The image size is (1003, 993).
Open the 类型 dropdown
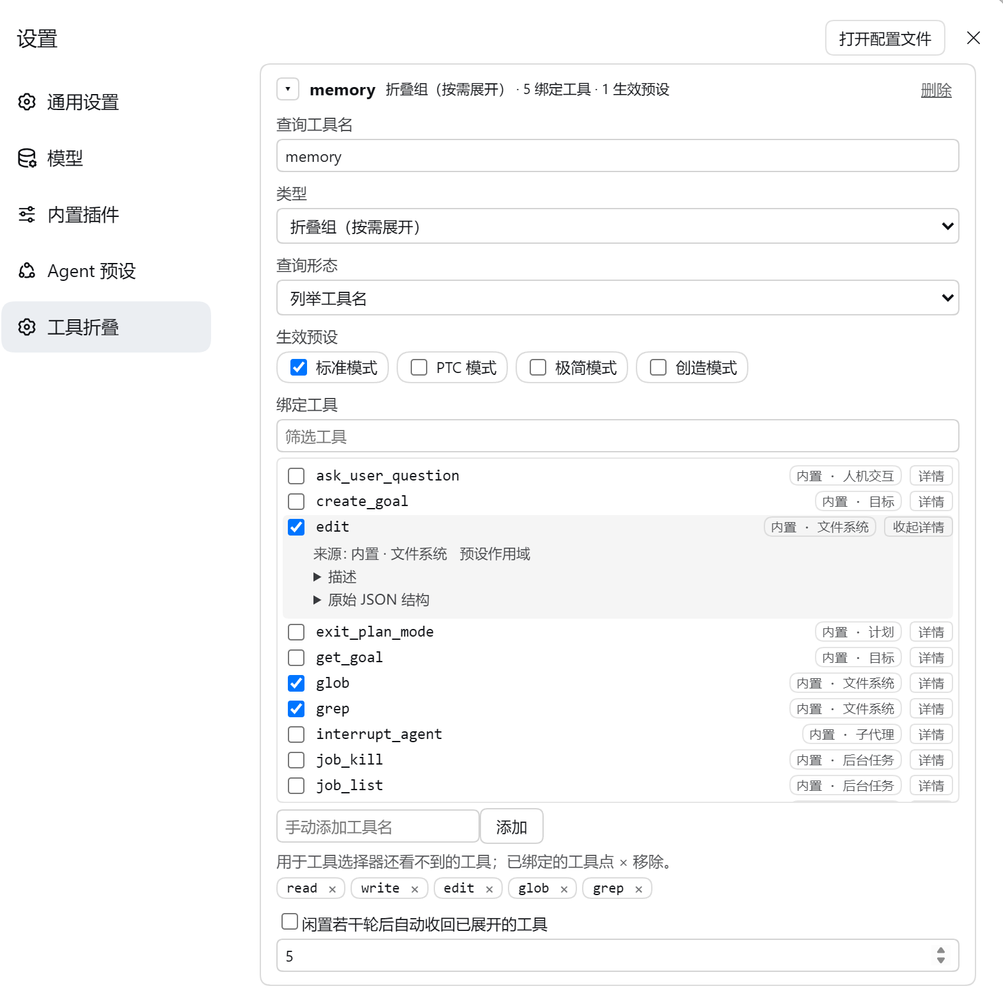[617, 226]
